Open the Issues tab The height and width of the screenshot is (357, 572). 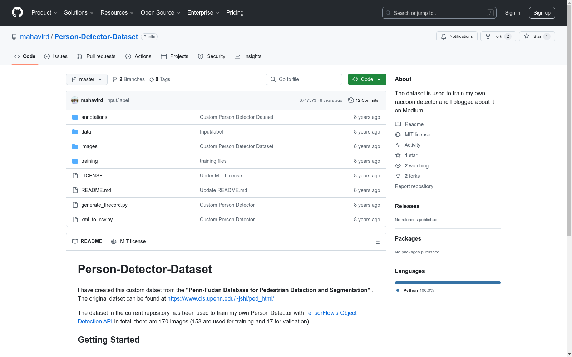[x=56, y=56]
